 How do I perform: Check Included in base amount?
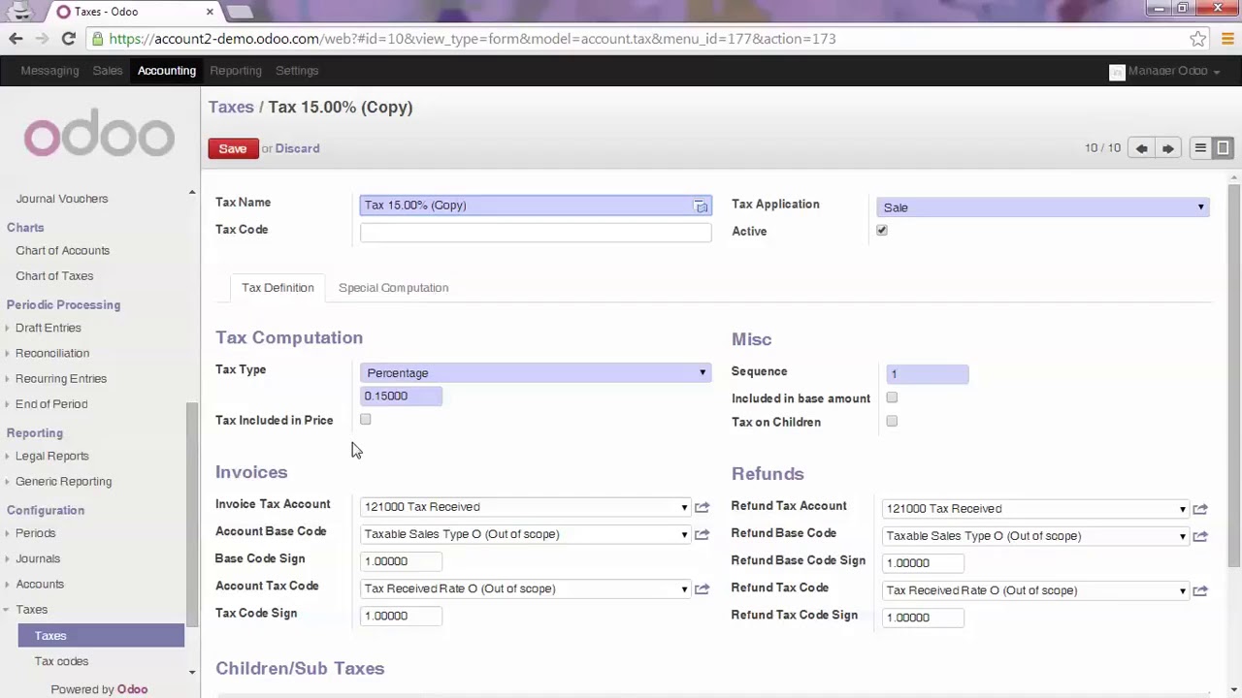(892, 397)
